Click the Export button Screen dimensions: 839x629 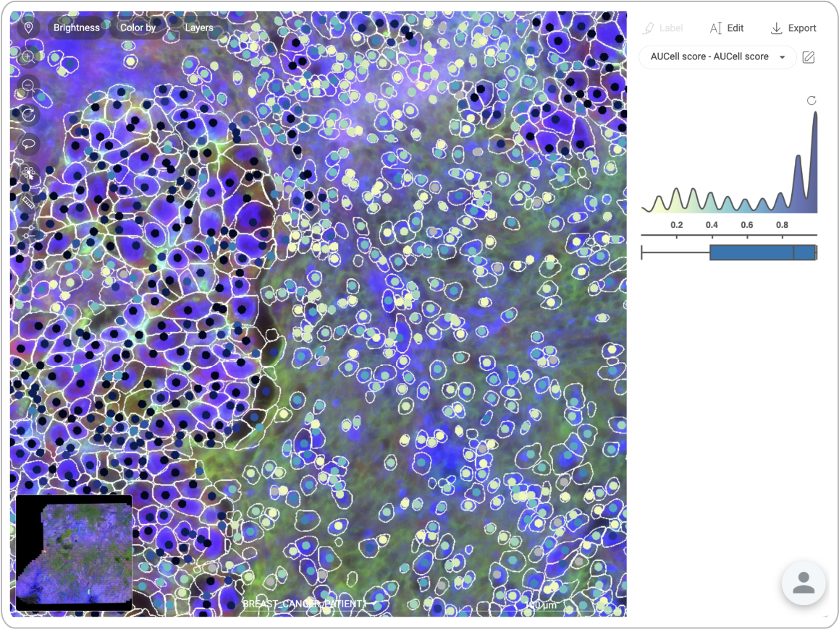793,28
